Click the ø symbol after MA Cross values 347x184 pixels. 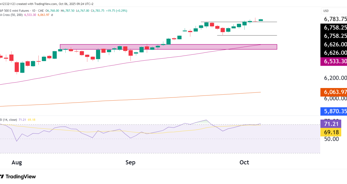pyautogui.click(x=52, y=15)
